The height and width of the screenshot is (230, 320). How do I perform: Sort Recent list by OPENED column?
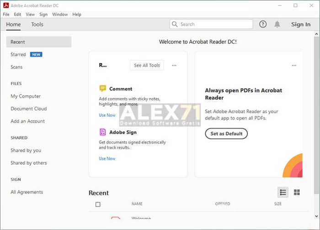coord(223,203)
